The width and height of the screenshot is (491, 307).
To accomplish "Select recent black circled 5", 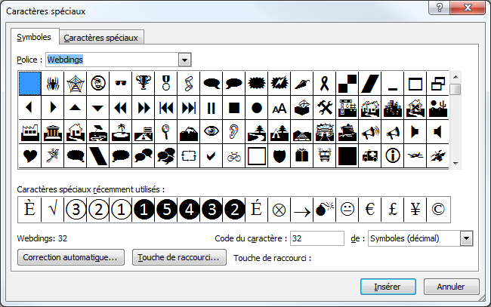I will point(166,210).
